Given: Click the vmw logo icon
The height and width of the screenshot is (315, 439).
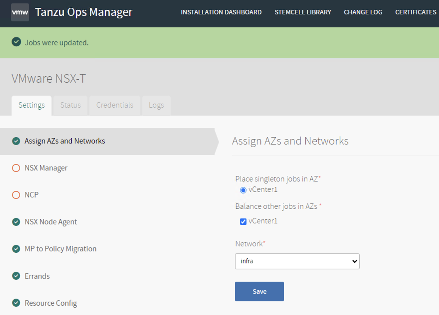Looking at the screenshot, I should point(20,12).
